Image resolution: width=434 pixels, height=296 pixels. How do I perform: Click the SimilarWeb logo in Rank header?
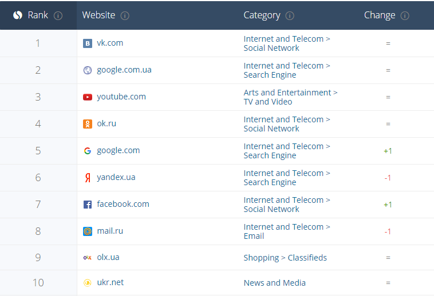(x=17, y=15)
